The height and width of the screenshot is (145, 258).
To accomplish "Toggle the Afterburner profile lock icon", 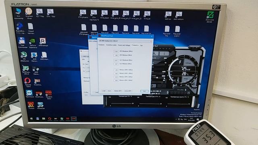I will 185,90.
